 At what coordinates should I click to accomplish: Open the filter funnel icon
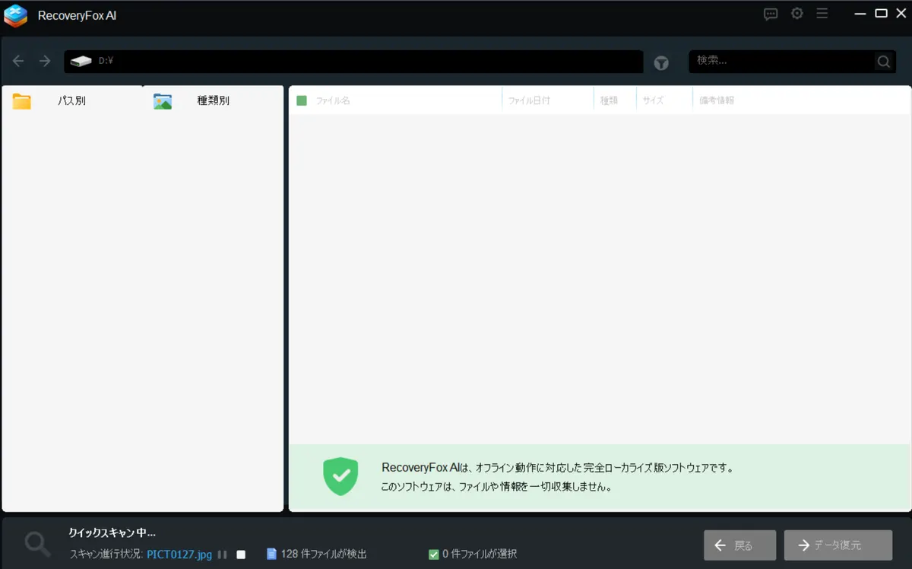coord(662,62)
